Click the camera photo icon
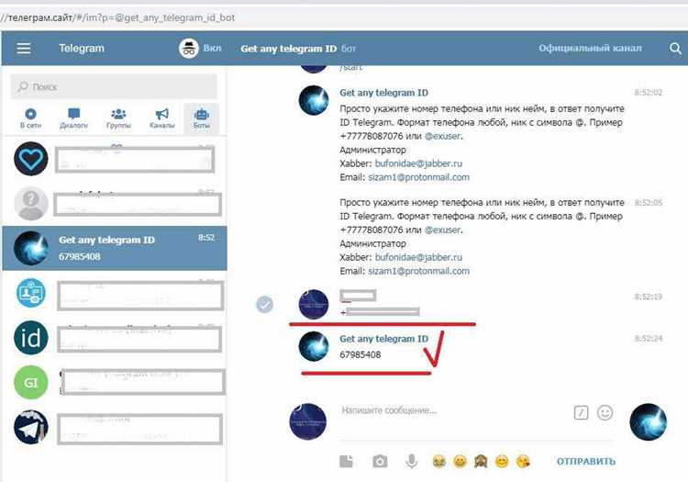The height and width of the screenshot is (482, 688). 380,462
